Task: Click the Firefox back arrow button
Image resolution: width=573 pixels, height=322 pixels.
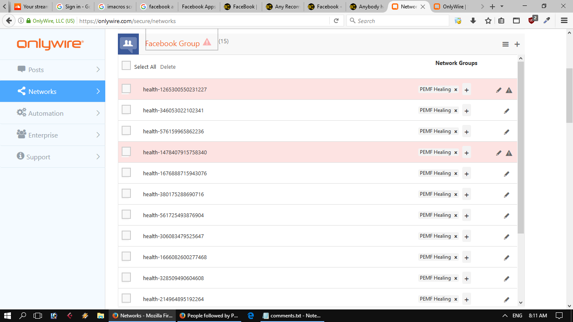Action: [x=9, y=21]
